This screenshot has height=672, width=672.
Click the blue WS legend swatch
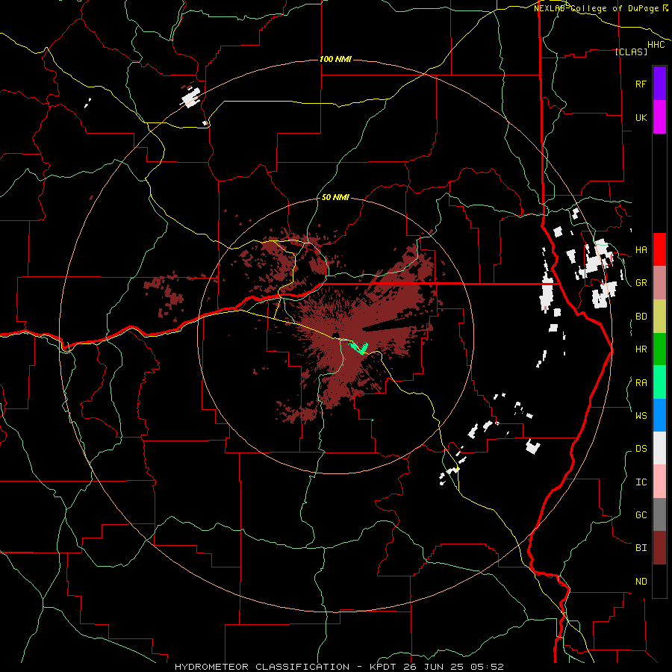click(659, 415)
